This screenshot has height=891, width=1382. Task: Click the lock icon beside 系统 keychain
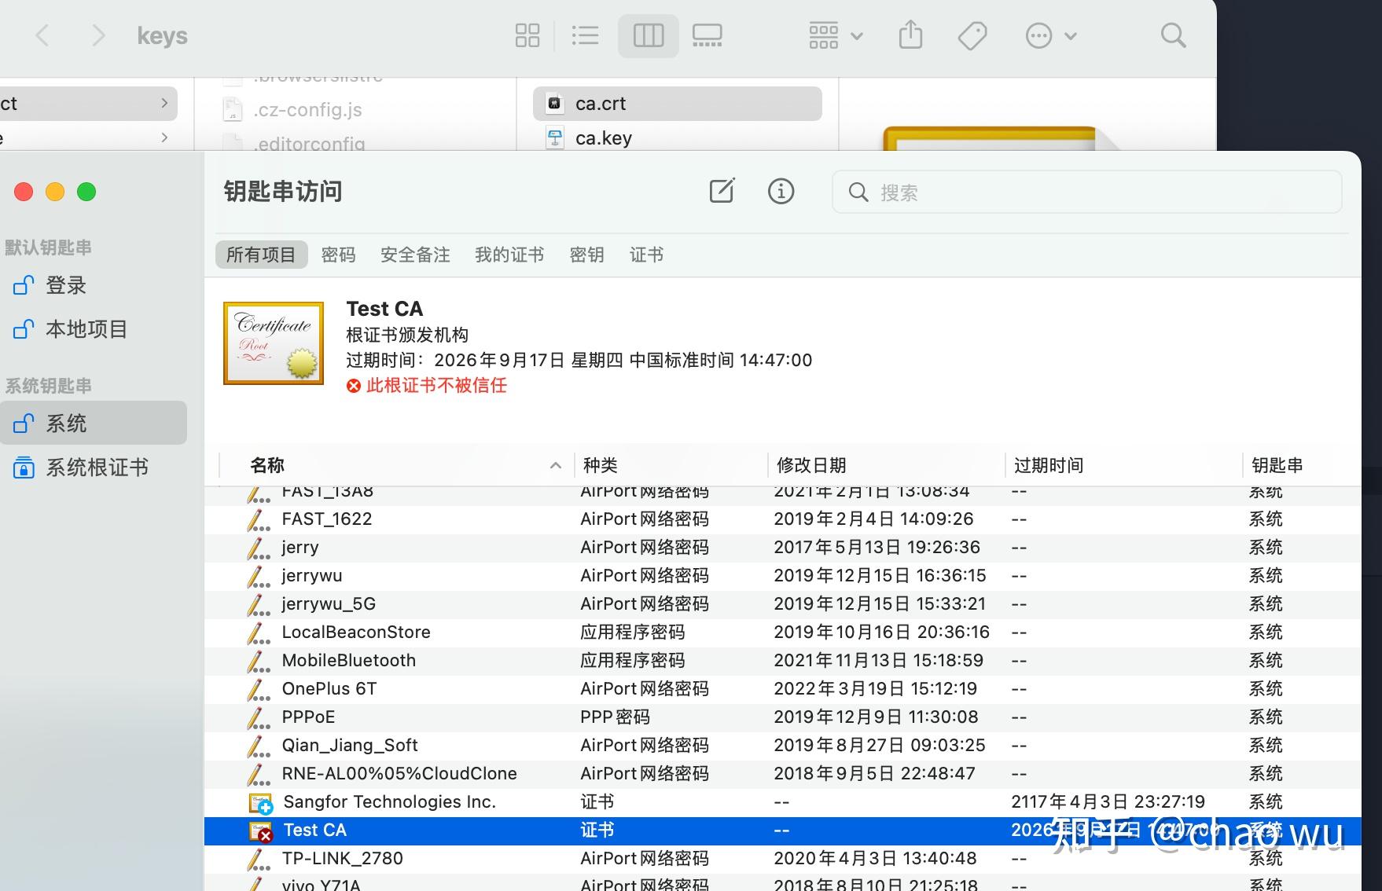point(23,423)
